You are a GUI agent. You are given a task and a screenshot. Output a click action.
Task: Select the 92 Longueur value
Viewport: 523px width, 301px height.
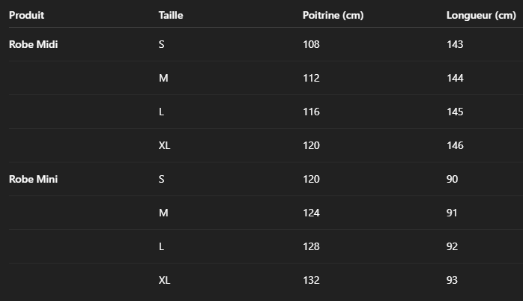pyautogui.click(x=453, y=246)
